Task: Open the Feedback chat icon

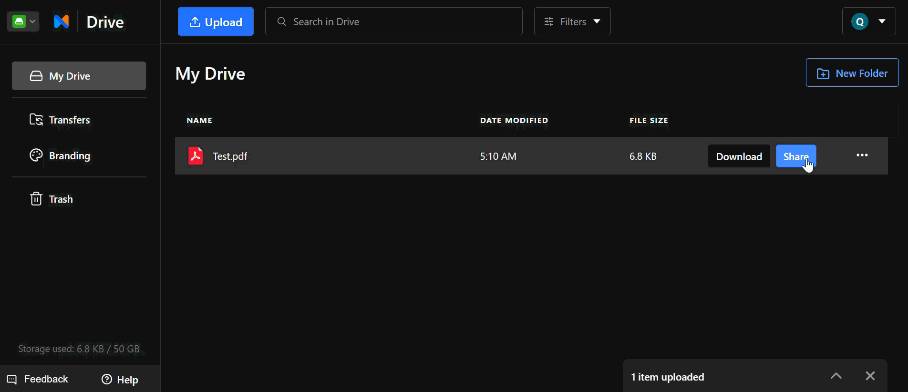Action: 12,380
